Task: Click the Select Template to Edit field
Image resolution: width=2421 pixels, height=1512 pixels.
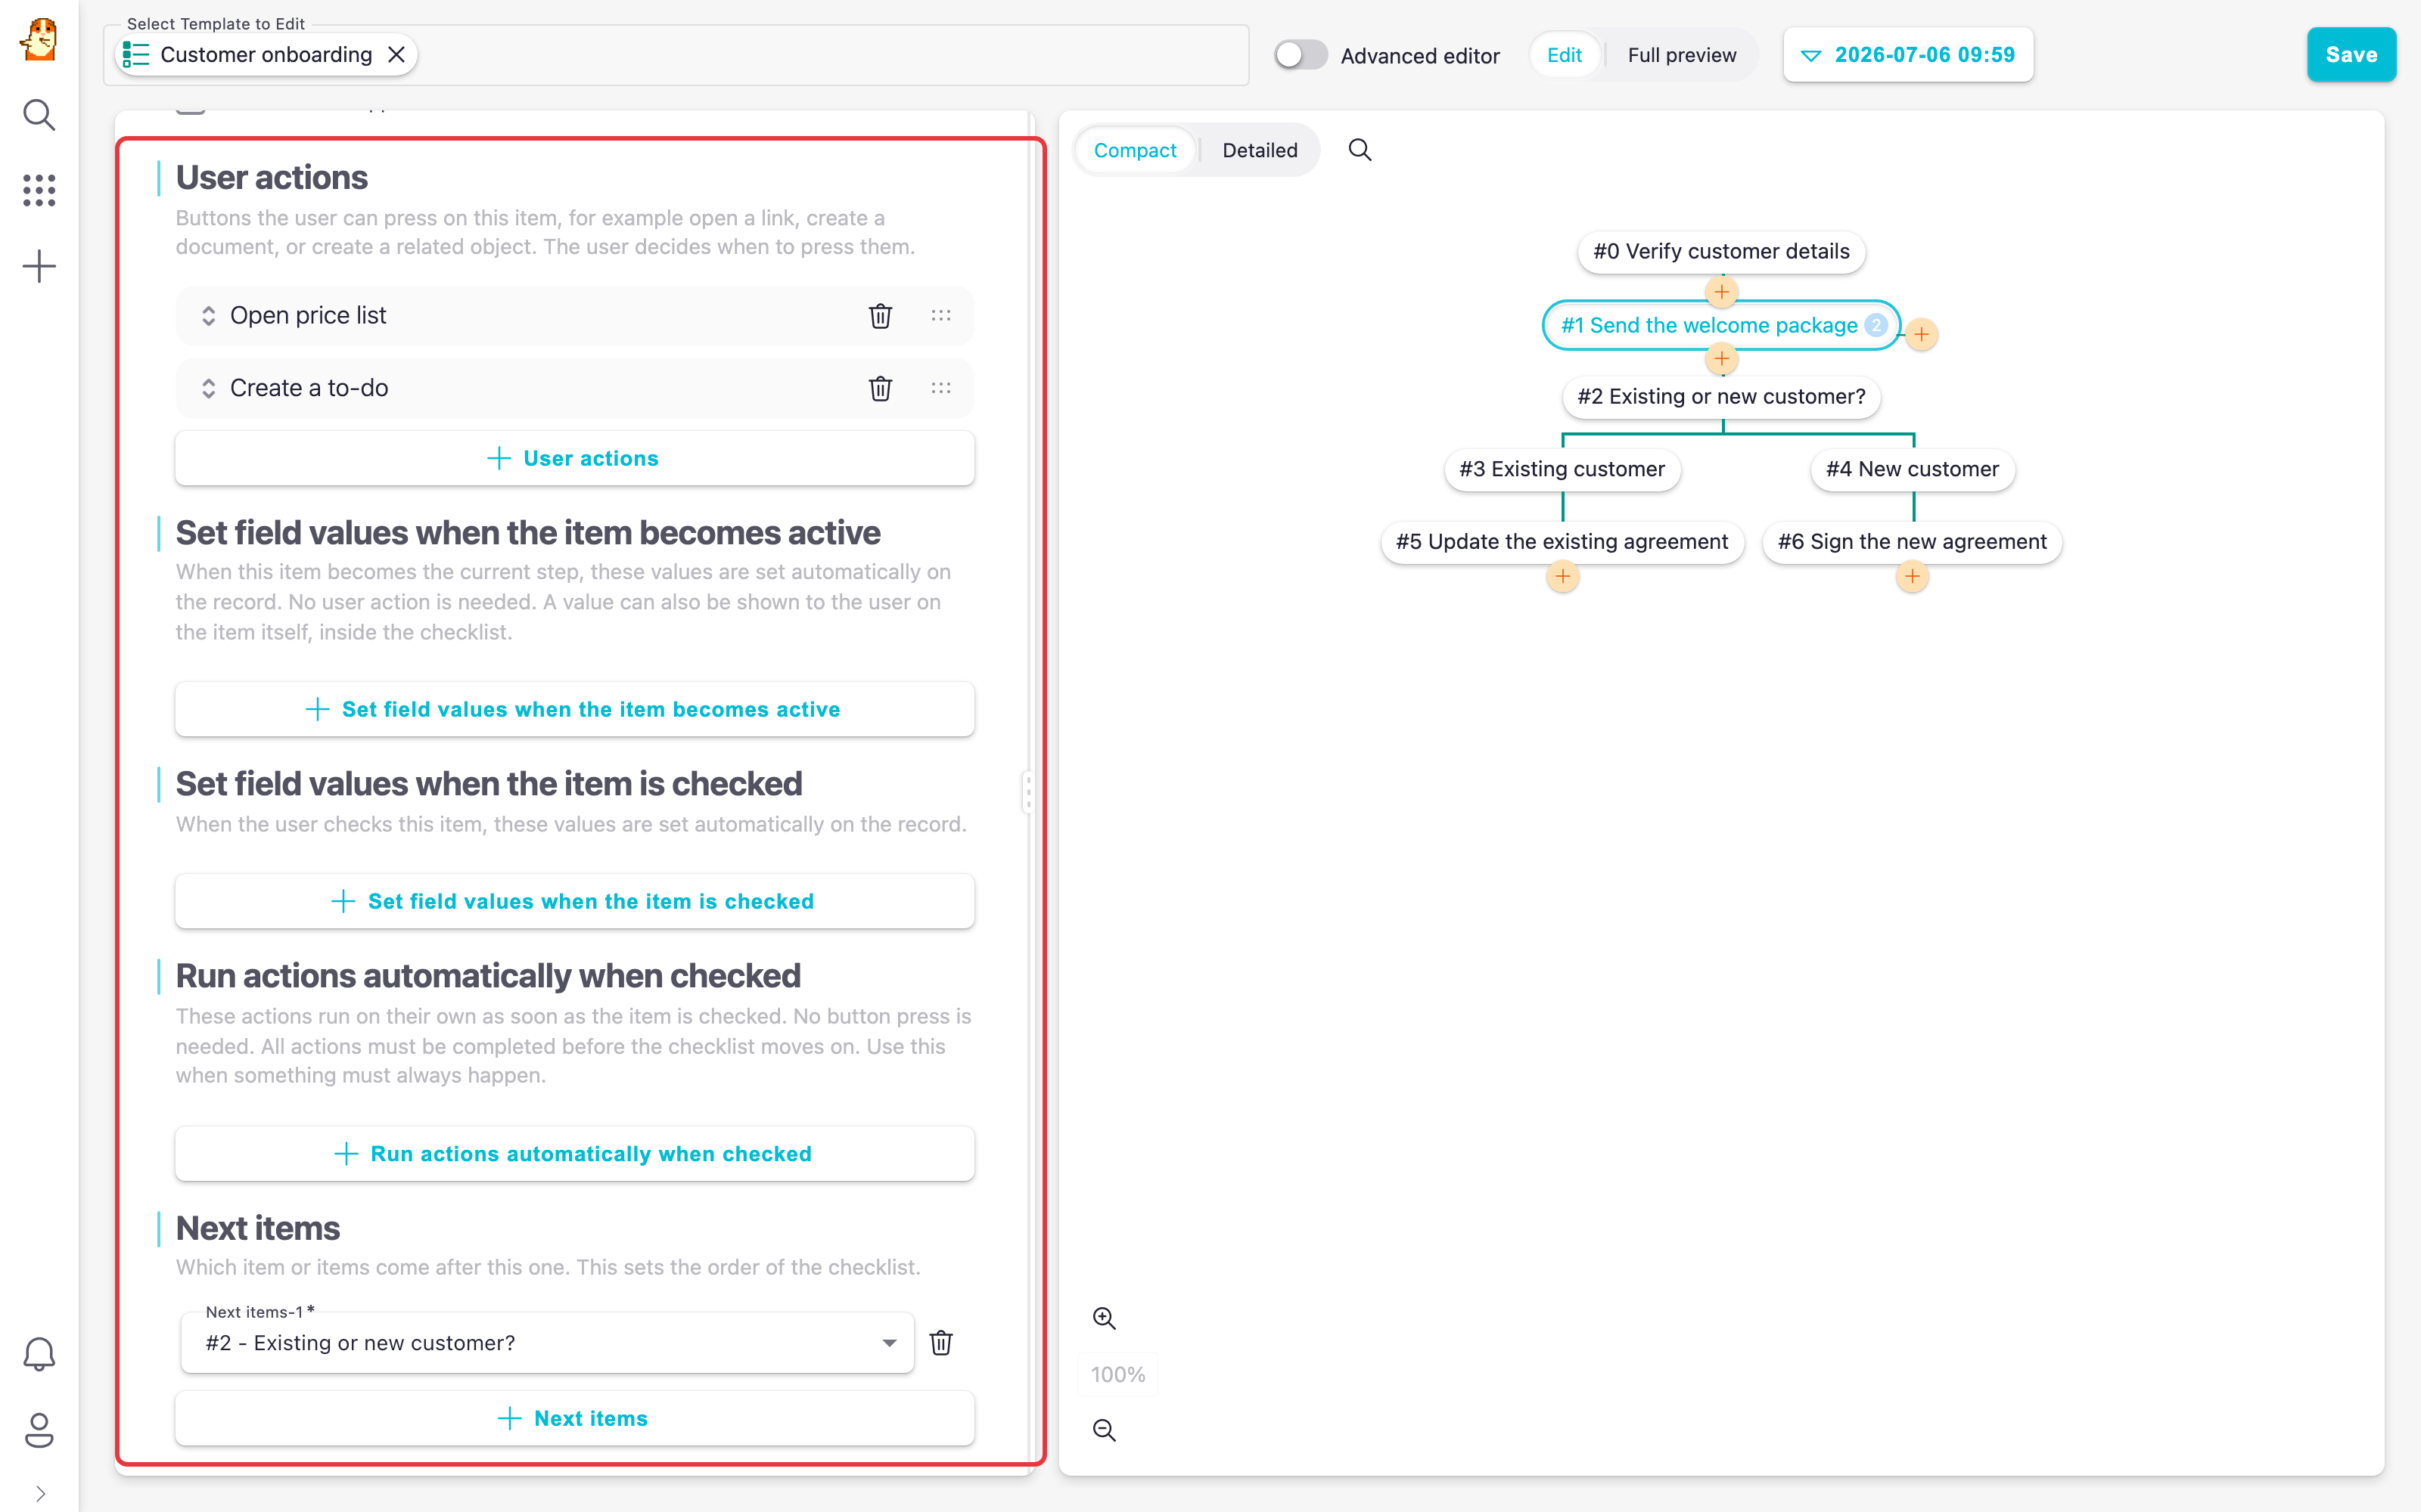Action: [676, 55]
